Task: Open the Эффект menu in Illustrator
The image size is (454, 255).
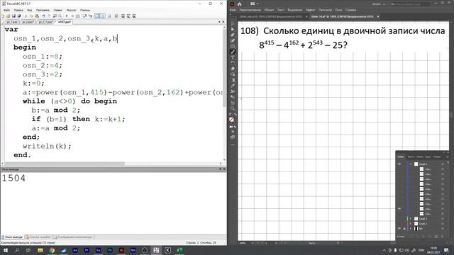Action: [311, 10]
